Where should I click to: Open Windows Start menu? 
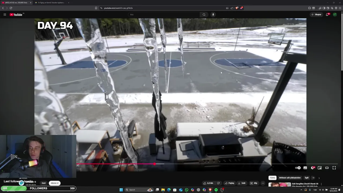click(121, 190)
